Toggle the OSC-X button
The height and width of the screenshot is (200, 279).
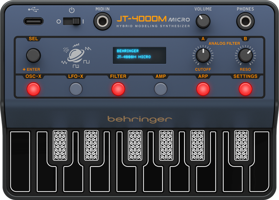click(x=33, y=89)
